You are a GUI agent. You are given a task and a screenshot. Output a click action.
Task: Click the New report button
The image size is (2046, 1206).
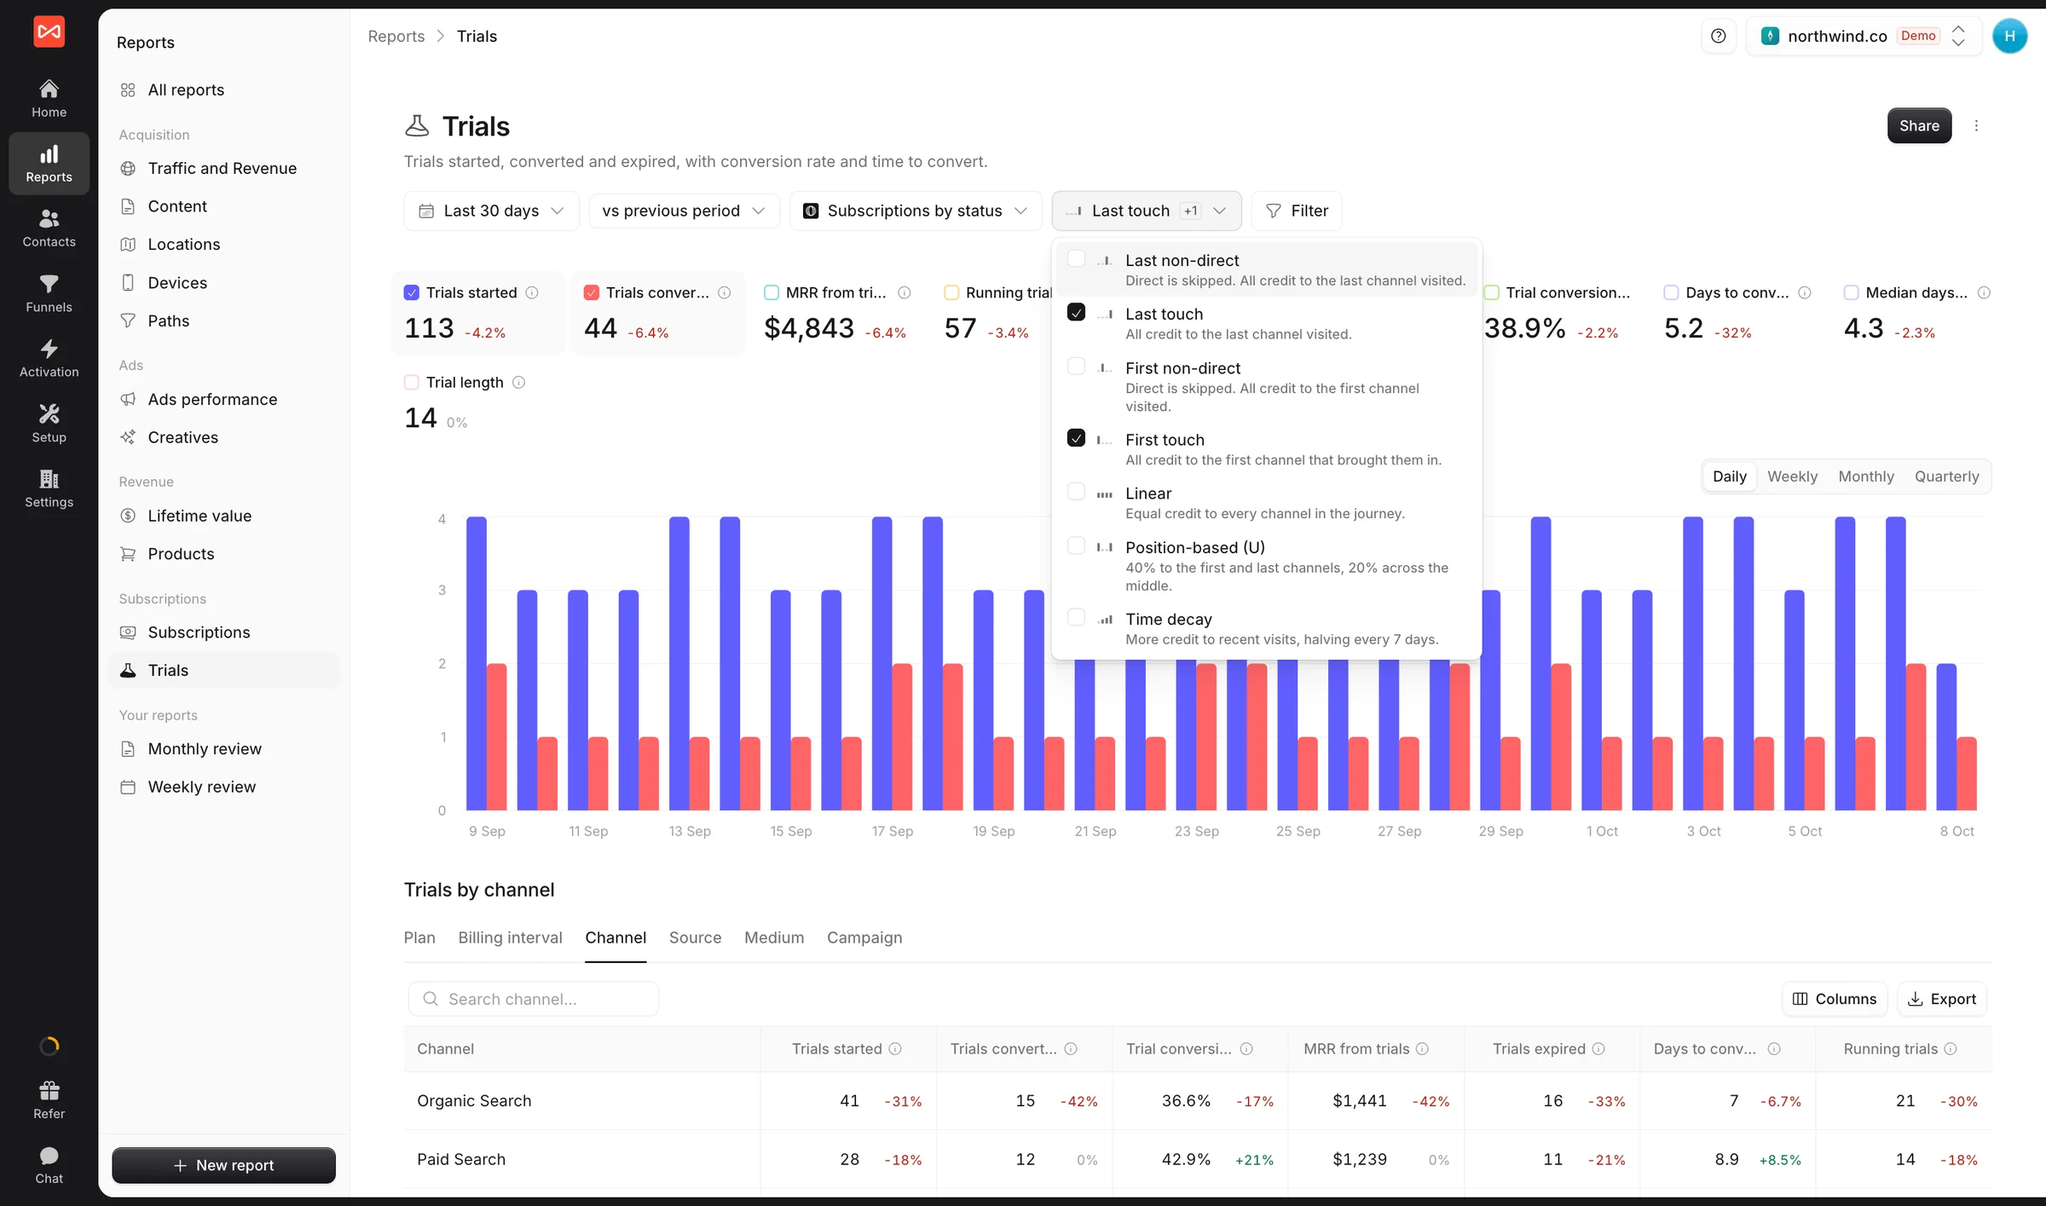[223, 1165]
